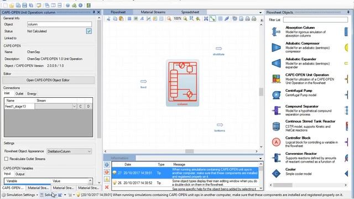Switch to the Flowsheet tab

pyautogui.click(x=118, y=12)
